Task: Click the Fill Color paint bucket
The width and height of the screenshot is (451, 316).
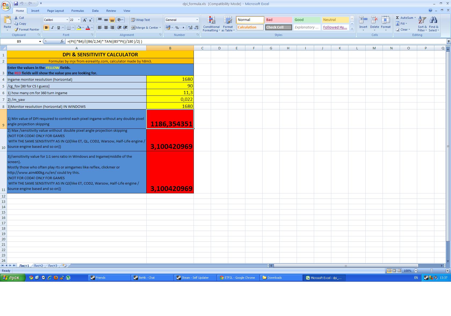Action: click(79, 28)
